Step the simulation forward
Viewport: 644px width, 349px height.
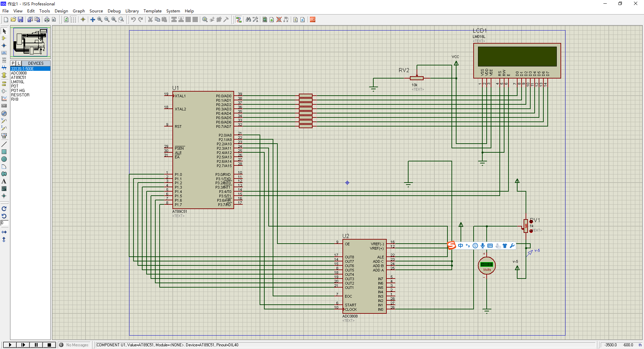click(x=23, y=345)
